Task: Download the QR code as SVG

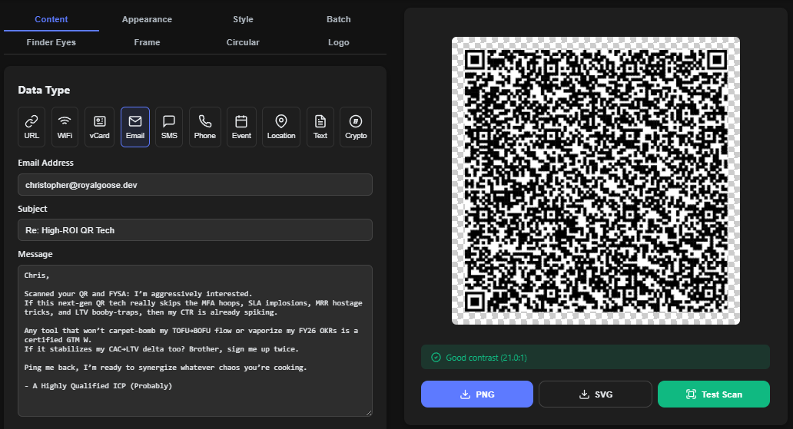Action: point(596,394)
